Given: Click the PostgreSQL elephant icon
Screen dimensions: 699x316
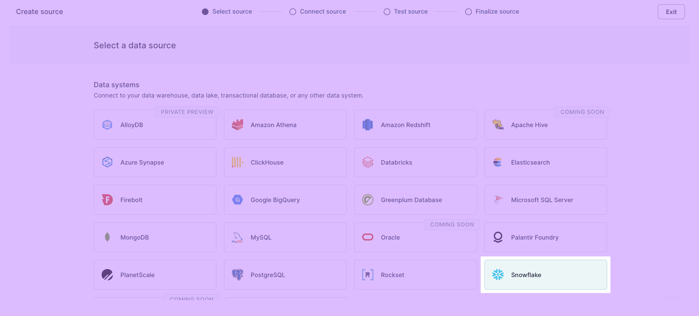Looking at the screenshot, I should pos(238,275).
